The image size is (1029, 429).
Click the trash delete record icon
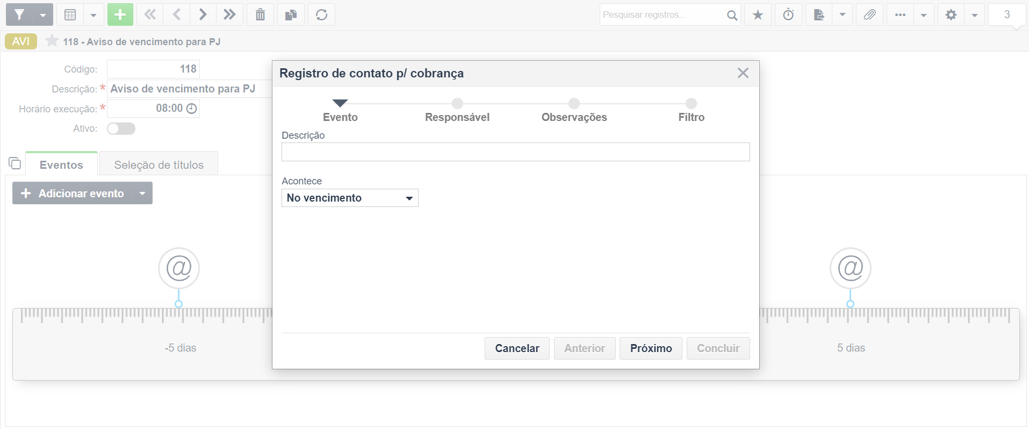coord(260,15)
